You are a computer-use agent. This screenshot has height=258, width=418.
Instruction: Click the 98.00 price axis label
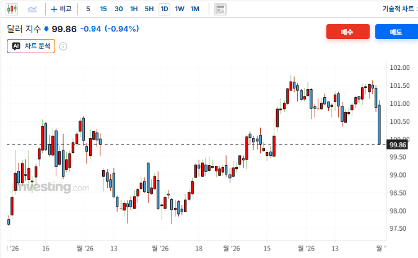(x=398, y=210)
